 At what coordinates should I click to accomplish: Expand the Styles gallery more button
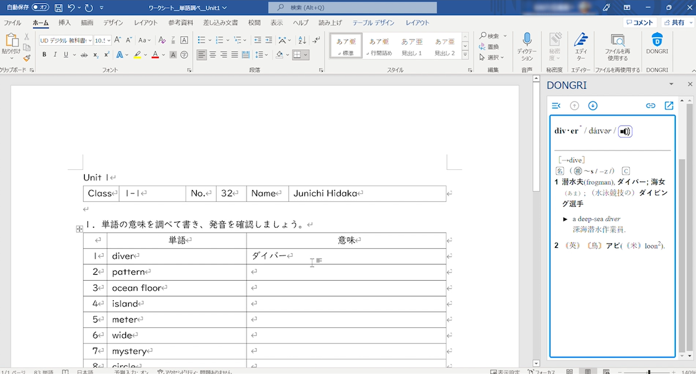coord(465,55)
